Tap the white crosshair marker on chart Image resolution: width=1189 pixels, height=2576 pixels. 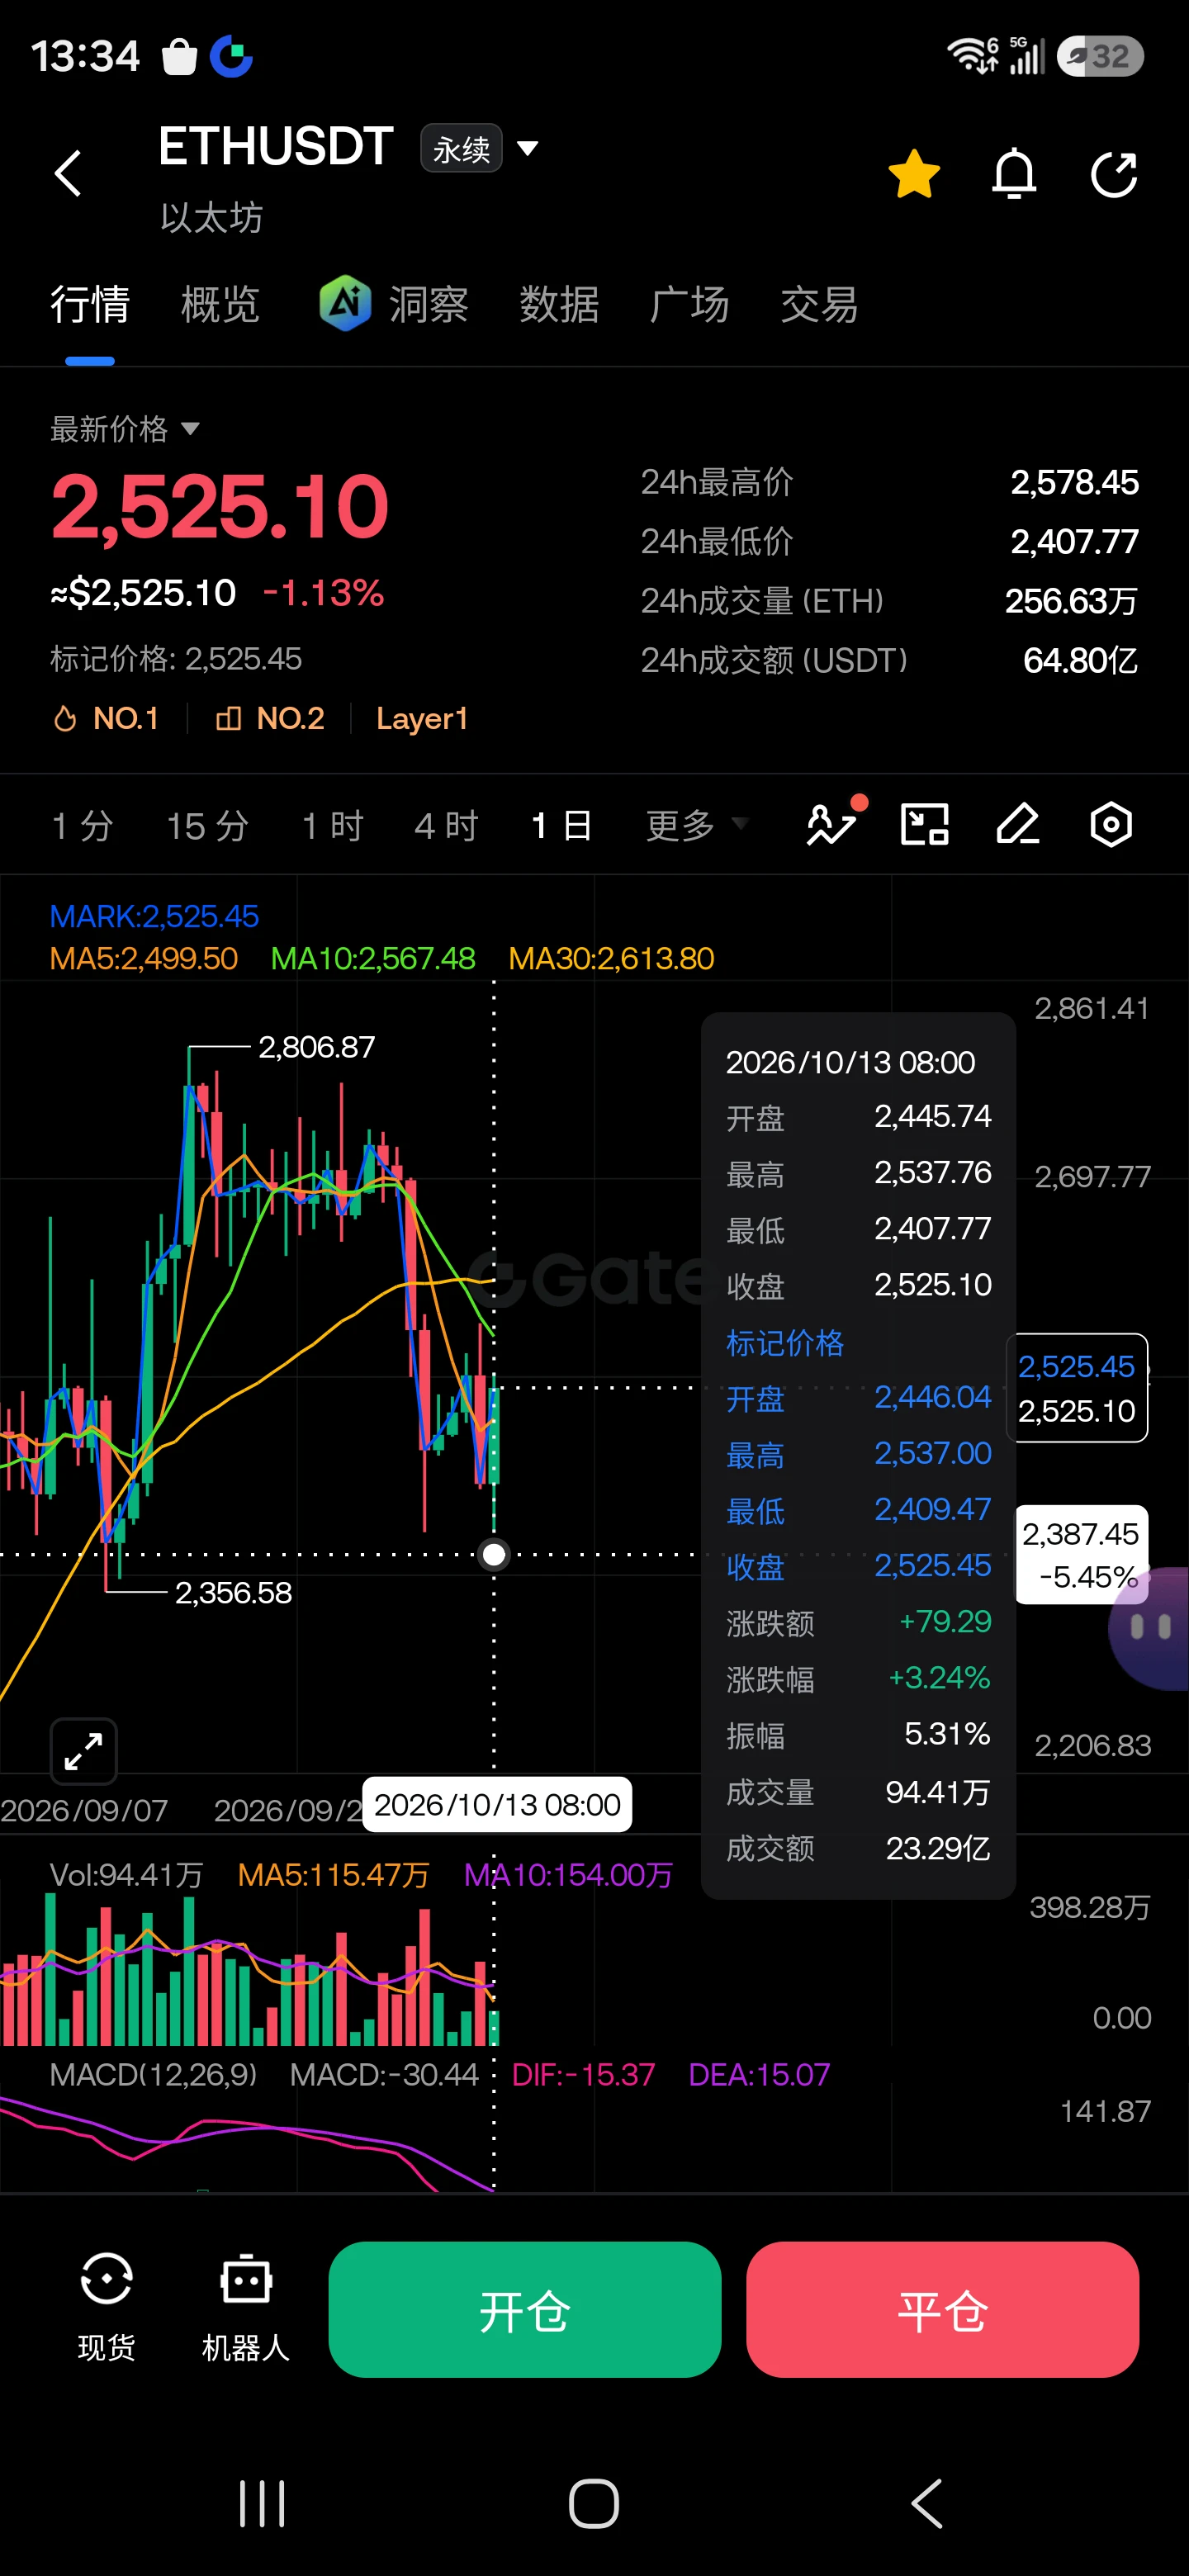tap(494, 1554)
